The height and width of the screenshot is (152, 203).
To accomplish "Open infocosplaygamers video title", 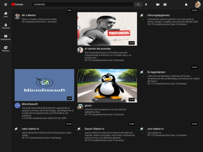I will click(159, 15).
